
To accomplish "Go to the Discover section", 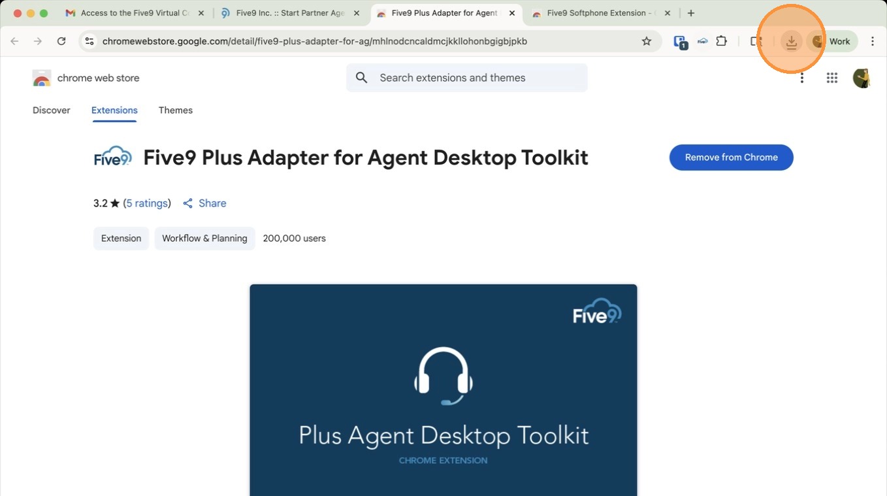I will click(52, 110).
